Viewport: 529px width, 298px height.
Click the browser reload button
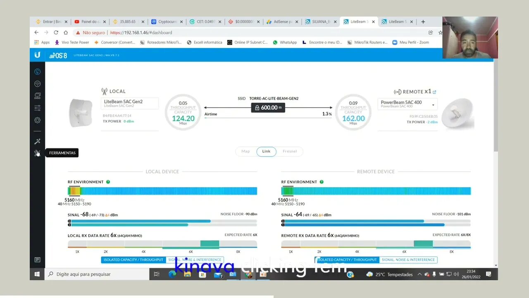[x=56, y=32]
